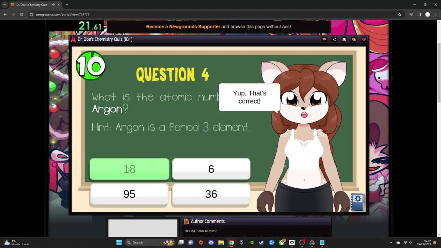Show hidden system tray icons chevron
Viewport: 441px width, 248px height.
391,242
